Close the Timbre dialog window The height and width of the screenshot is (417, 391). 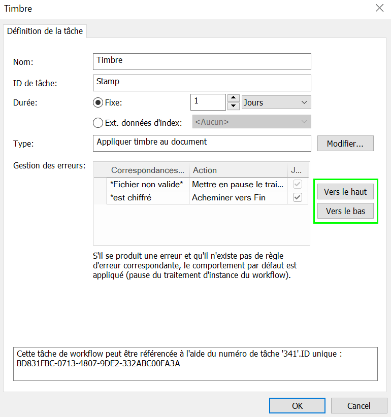tap(379, 8)
